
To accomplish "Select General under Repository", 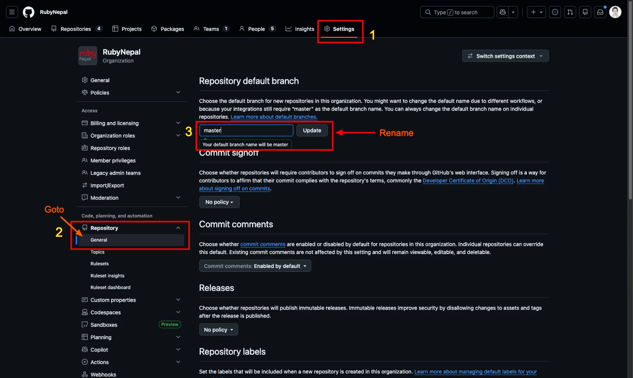I will click(x=131, y=240).
